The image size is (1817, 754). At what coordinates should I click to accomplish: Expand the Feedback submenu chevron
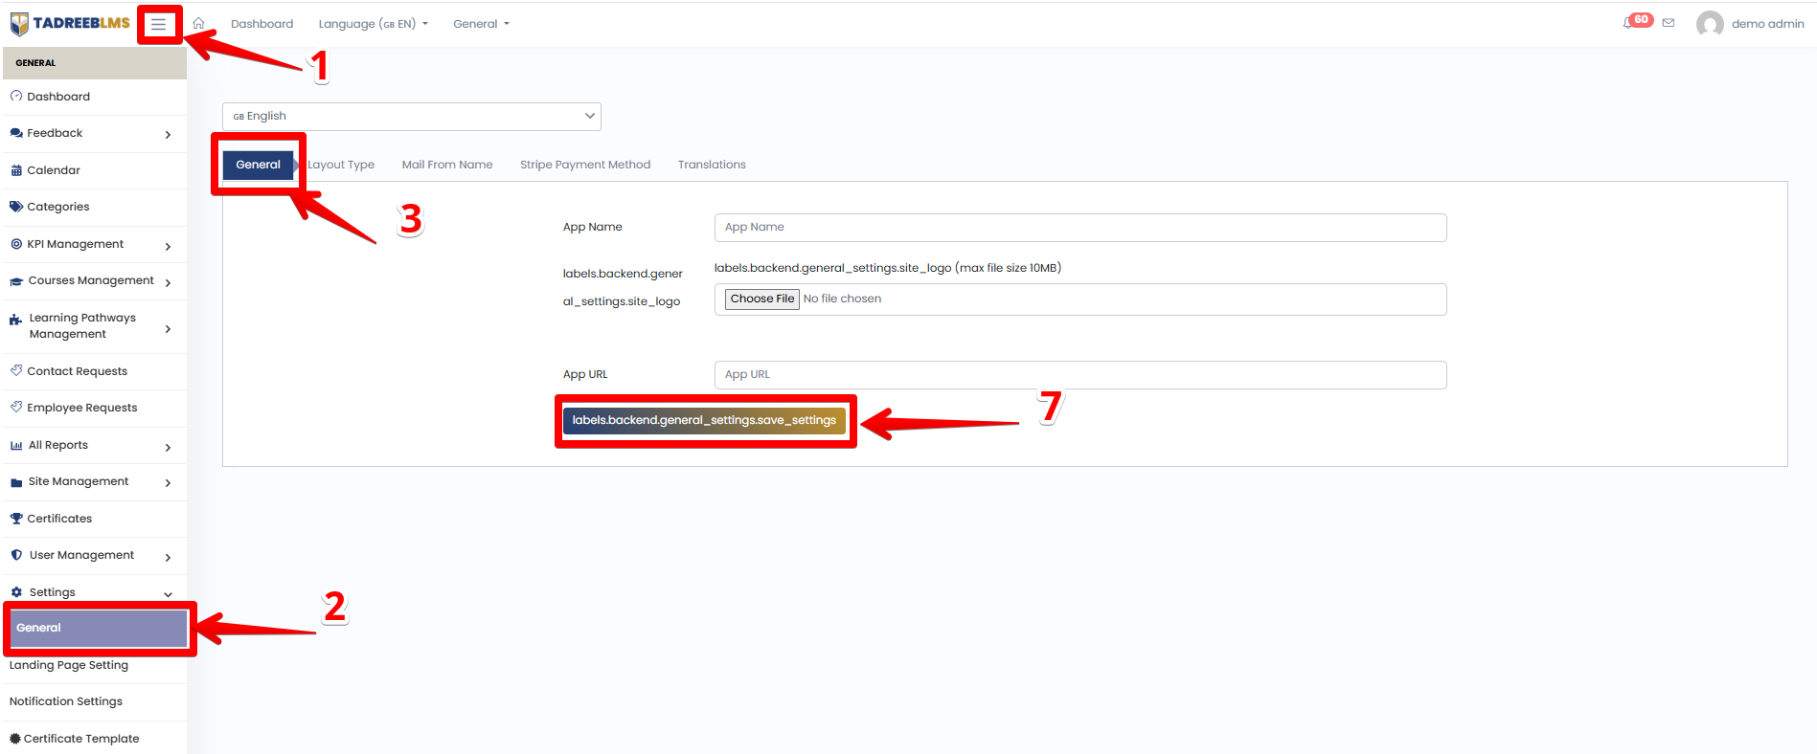coord(168,135)
